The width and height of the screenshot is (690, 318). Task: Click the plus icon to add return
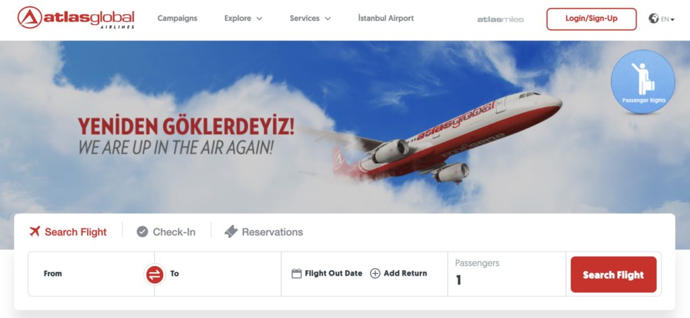pos(375,274)
